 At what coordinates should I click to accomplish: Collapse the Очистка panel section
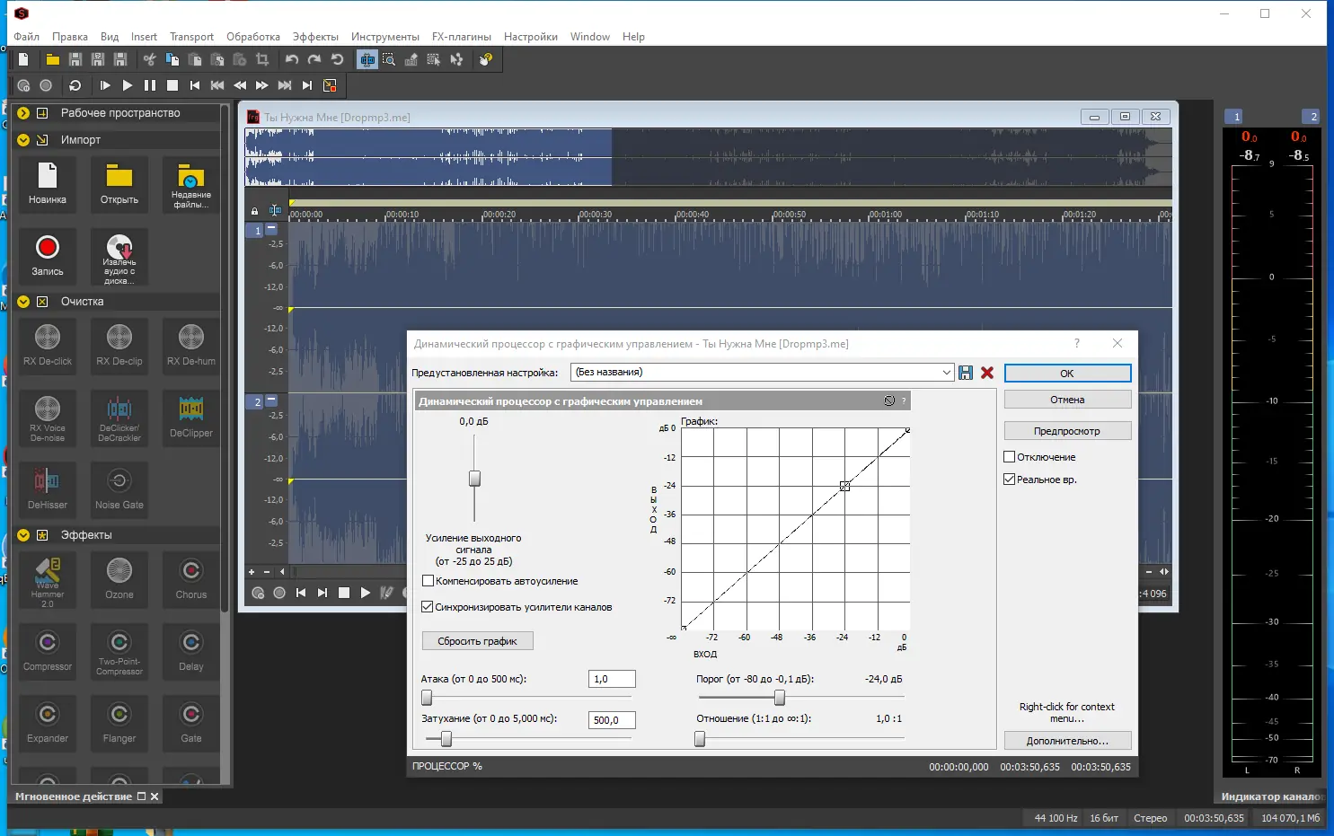click(x=23, y=302)
